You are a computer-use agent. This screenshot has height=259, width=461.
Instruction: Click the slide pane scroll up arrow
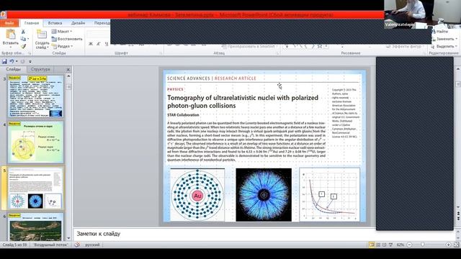(68, 76)
